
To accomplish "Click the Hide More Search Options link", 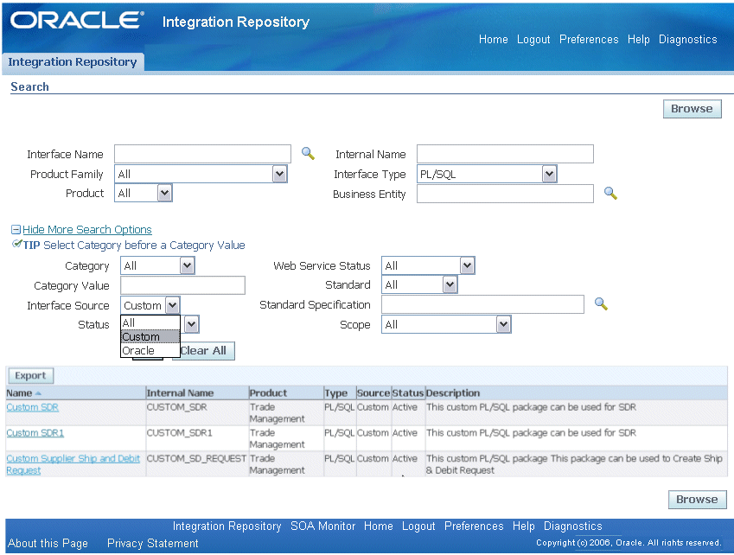I will click(87, 230).
